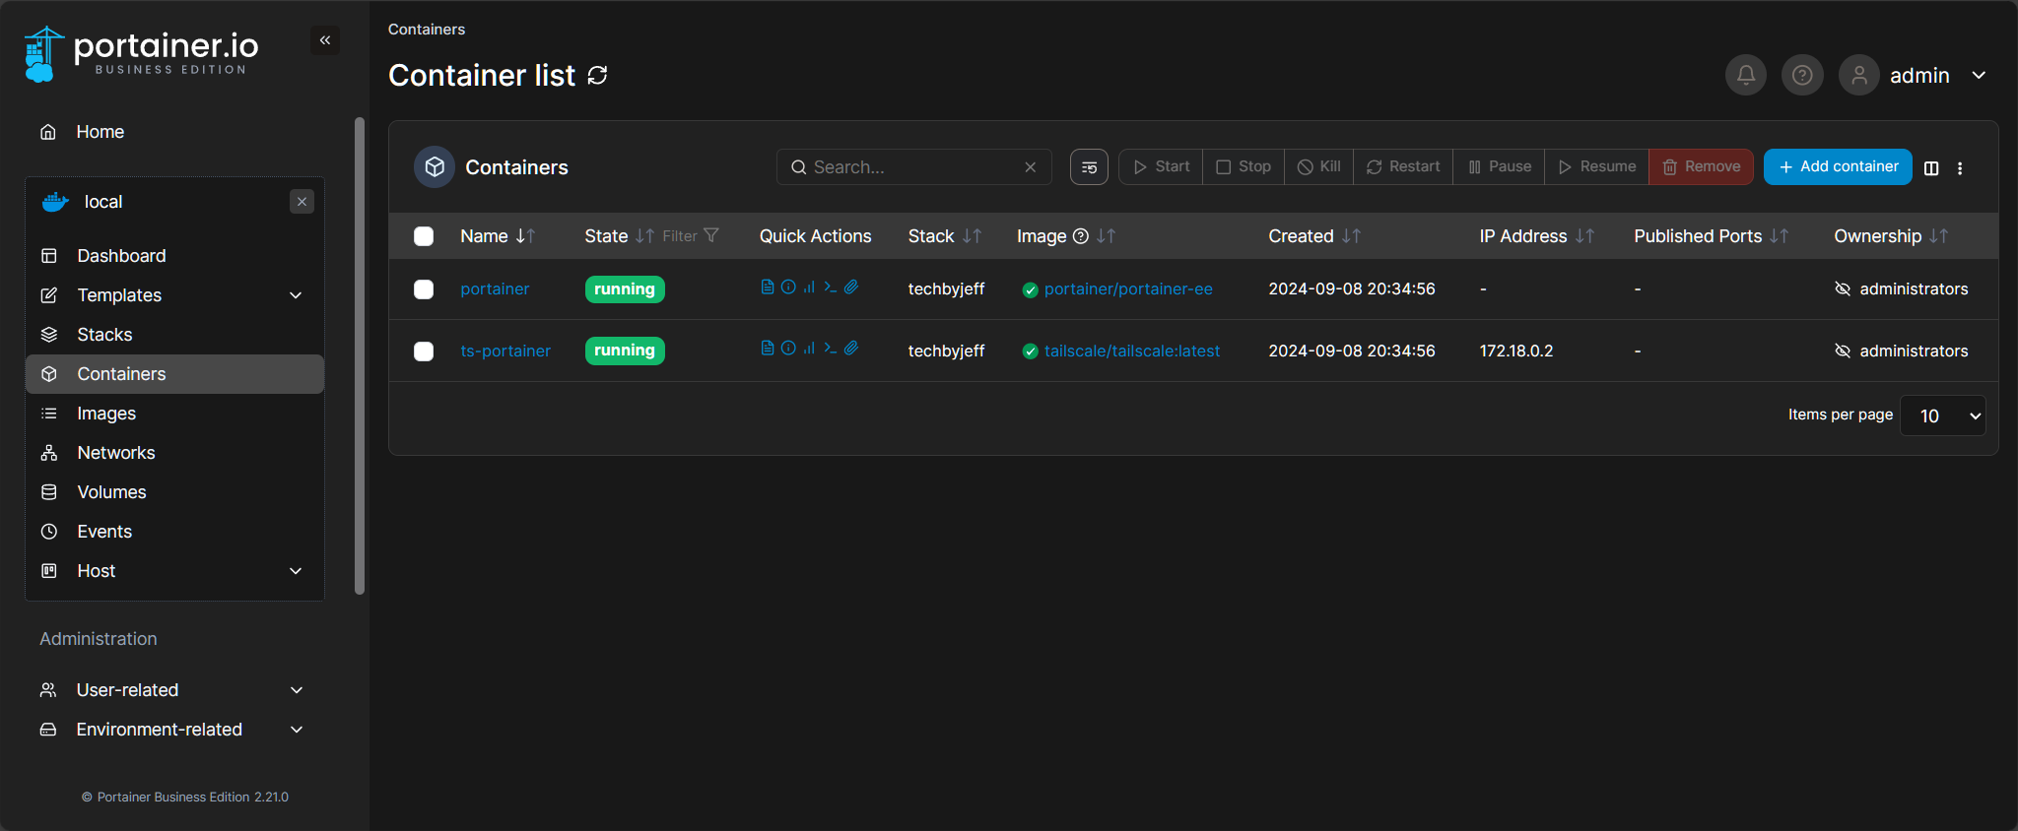Attach to portainer container via paperclip icon
Image resolution: width=2018 pixels, height=831 pixels.
click(x=851, y=287)
